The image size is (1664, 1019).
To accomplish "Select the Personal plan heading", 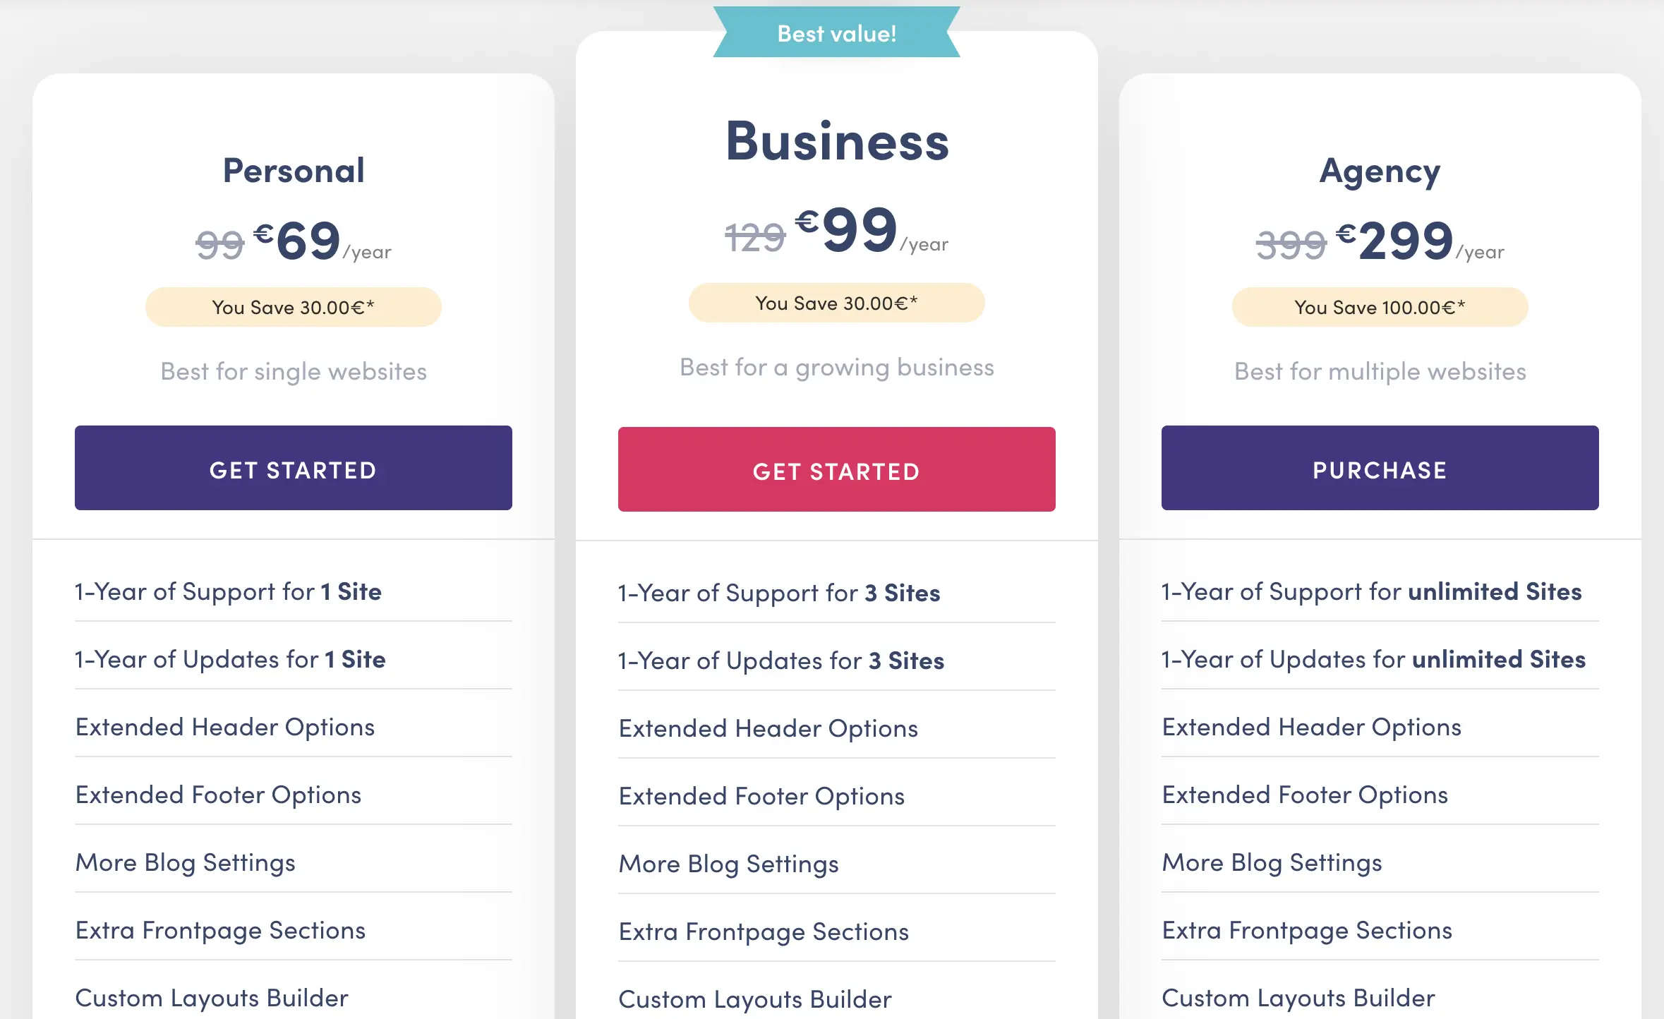I will click(x=294, y=171).
